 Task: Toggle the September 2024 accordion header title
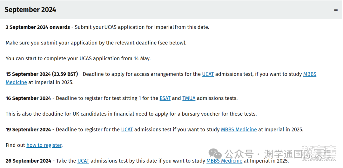click(x=30, y=10)
